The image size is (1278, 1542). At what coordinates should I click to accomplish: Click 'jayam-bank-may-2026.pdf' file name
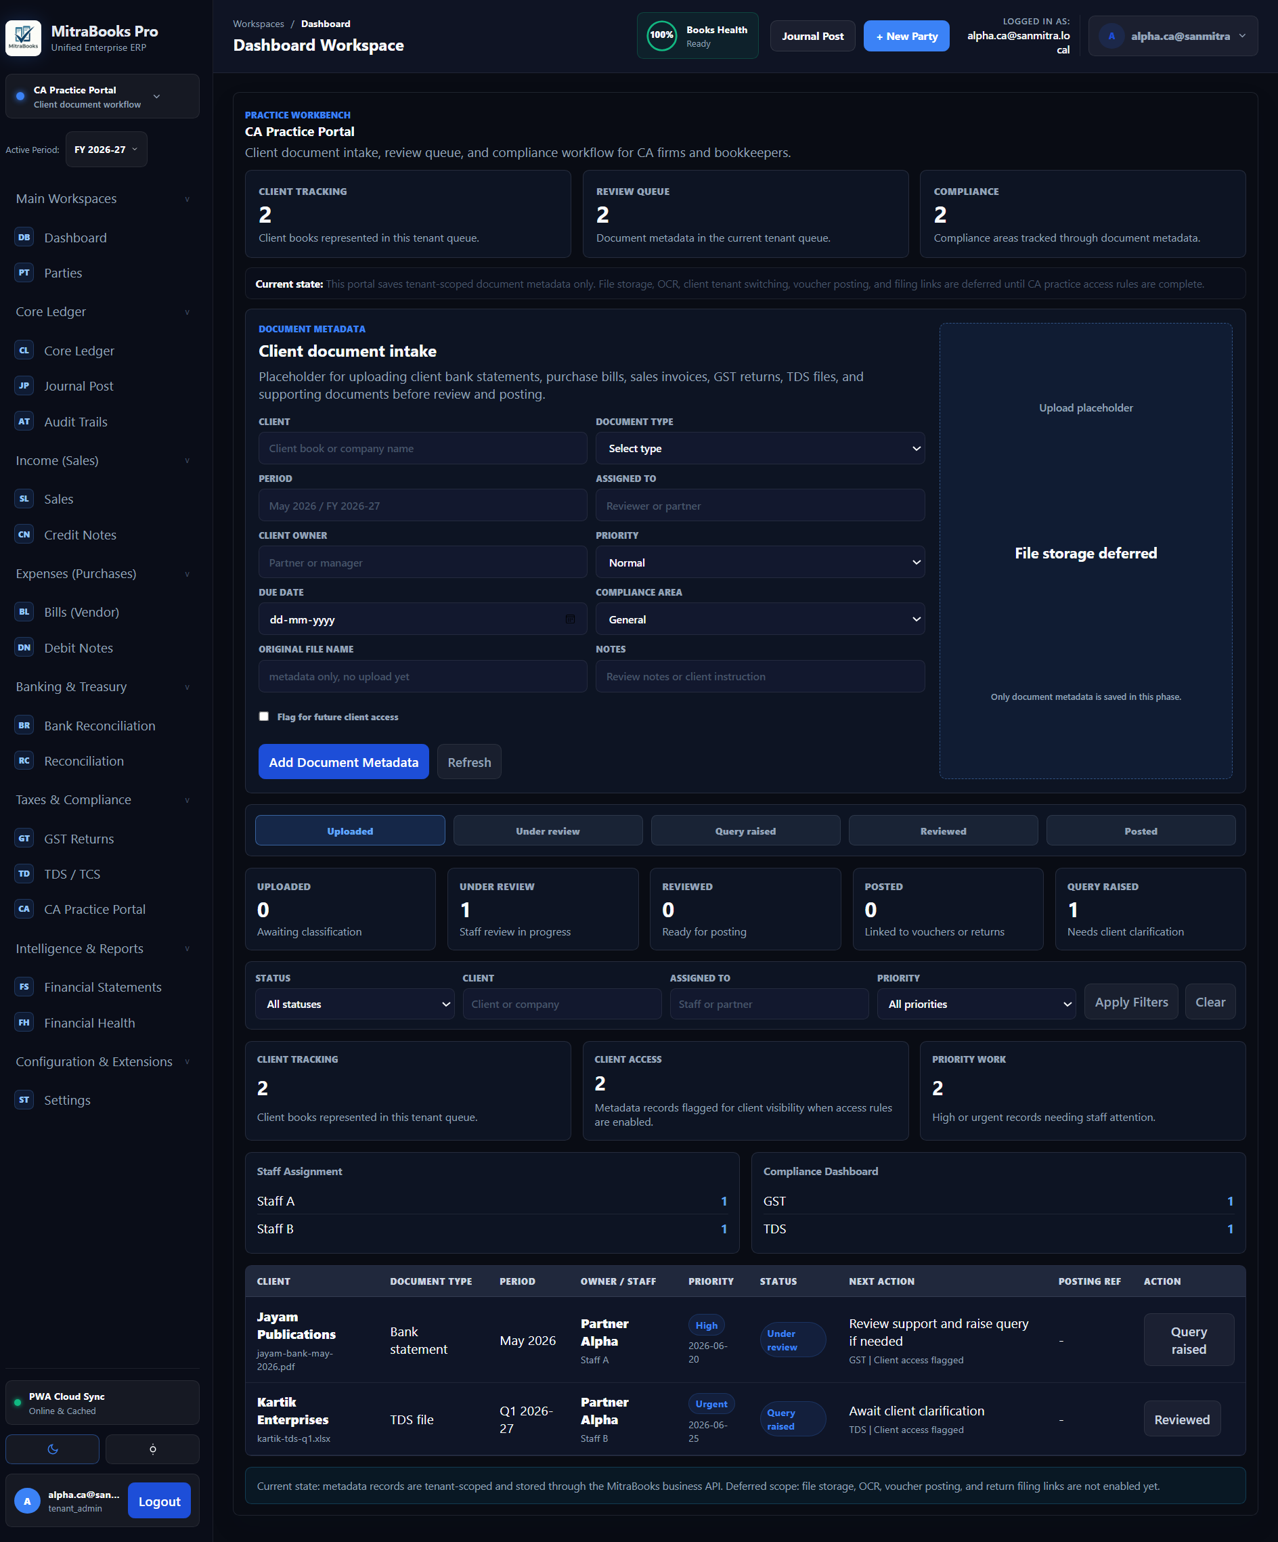[294, 1360]
